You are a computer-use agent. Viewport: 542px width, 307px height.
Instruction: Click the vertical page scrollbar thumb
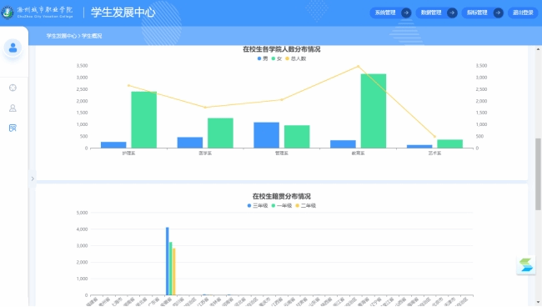pos(538,174)
